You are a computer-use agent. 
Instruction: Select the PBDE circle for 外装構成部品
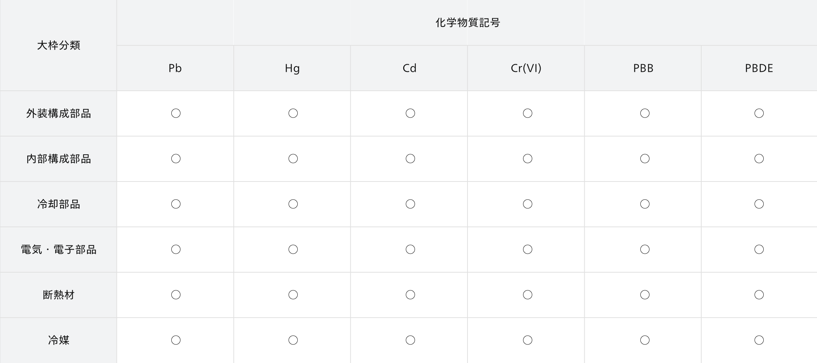(759, 113)
